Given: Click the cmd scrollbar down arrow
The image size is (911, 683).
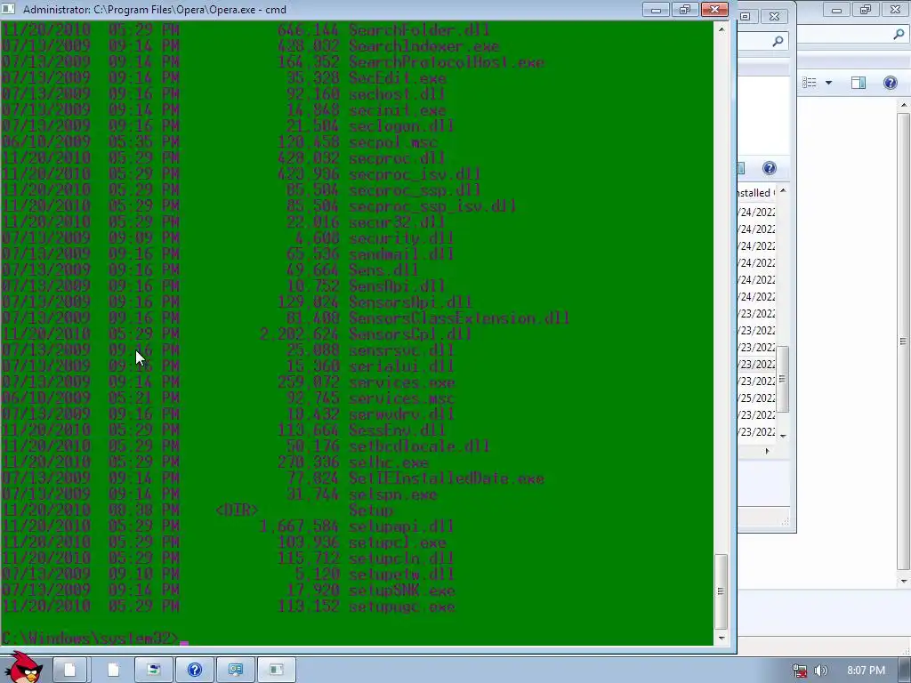Looking at the screenshot, I should 721,638.
